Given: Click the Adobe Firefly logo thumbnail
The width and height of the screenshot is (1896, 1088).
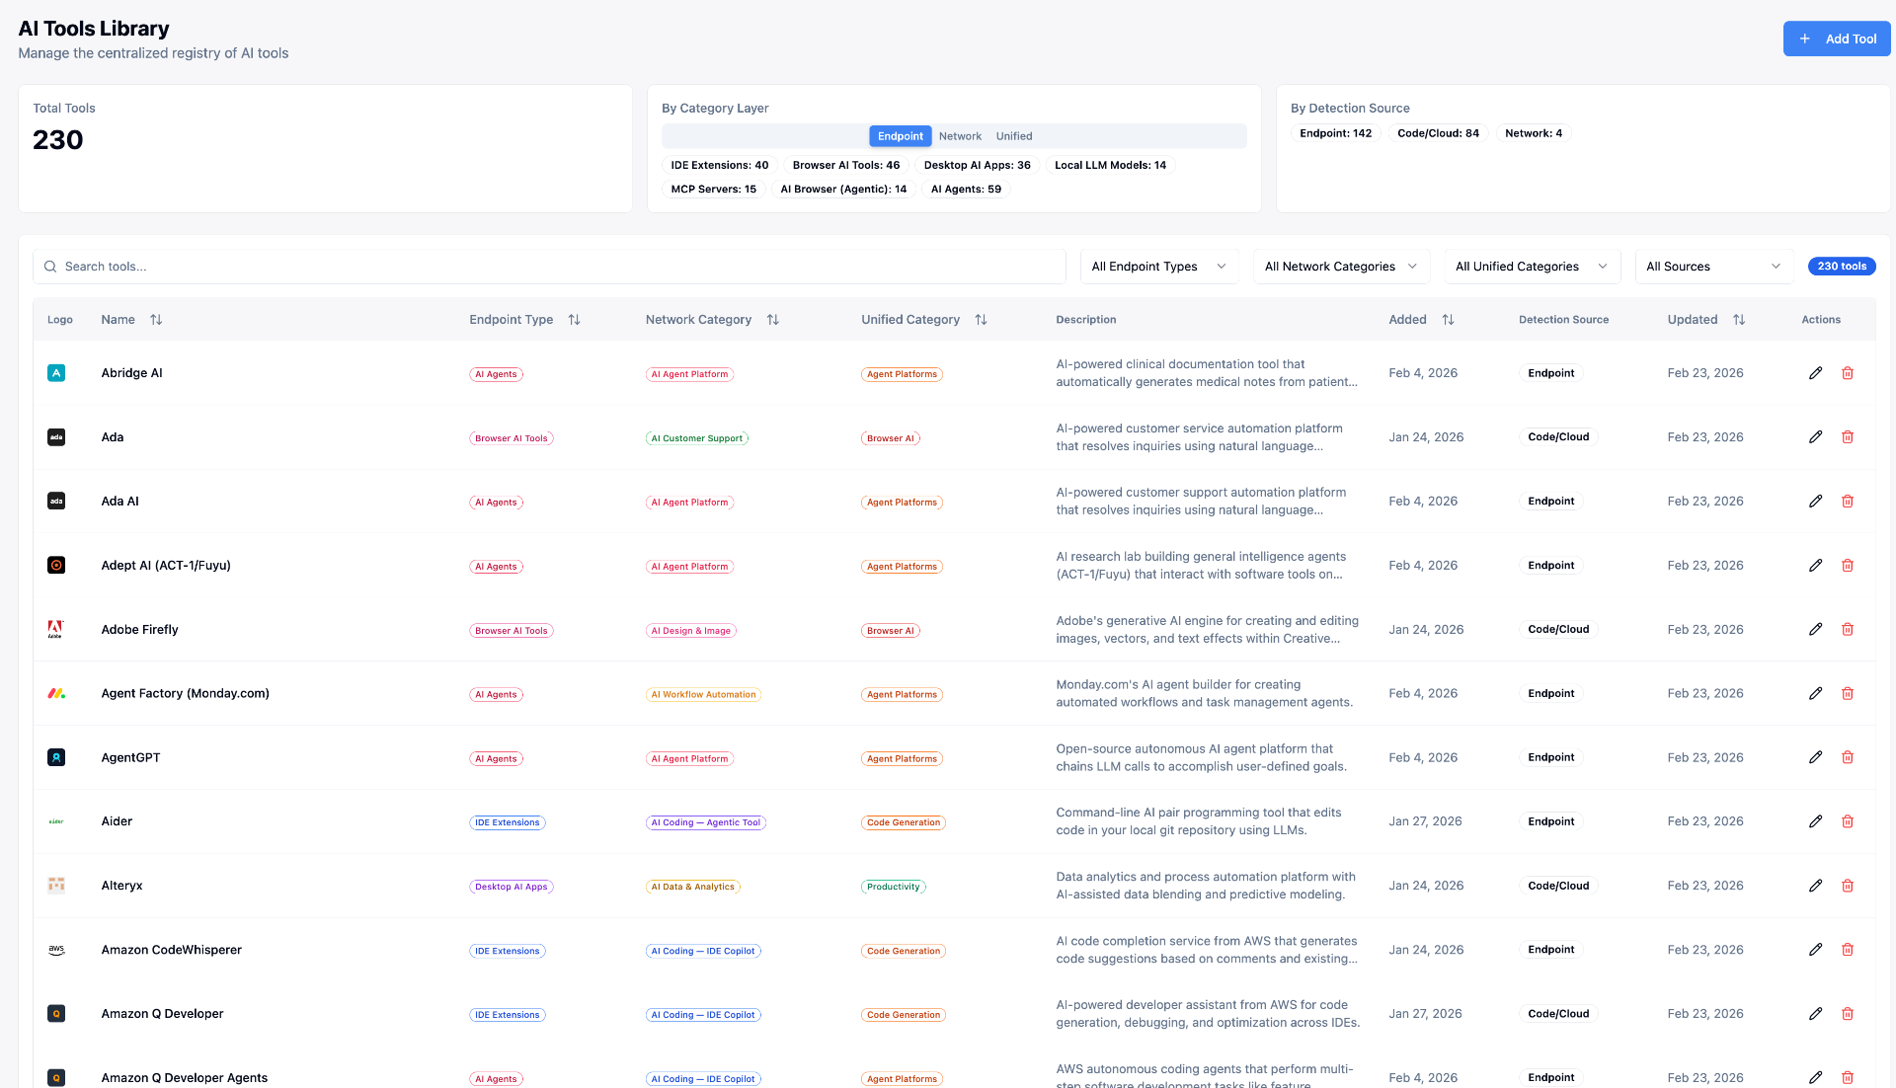Looking at the screenshot, I should point(56,629).
